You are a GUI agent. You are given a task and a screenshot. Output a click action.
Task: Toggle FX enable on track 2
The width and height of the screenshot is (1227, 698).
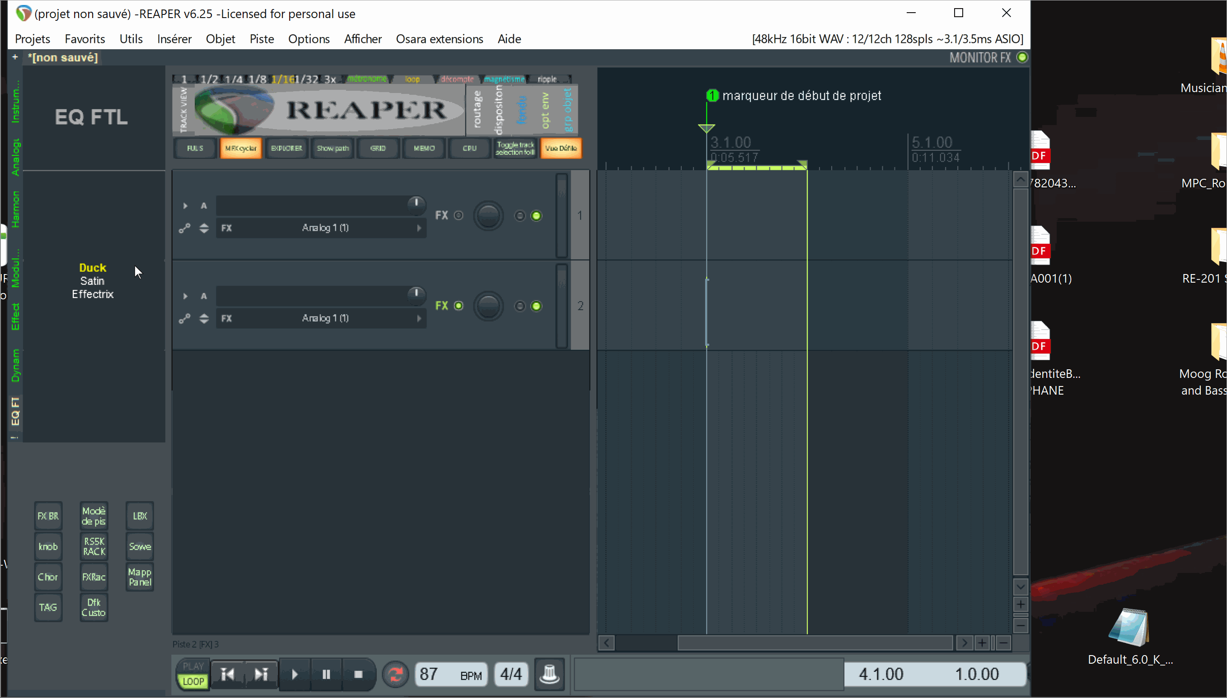point(459,306)
